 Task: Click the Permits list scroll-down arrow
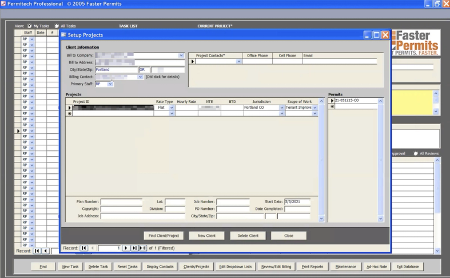381,219
